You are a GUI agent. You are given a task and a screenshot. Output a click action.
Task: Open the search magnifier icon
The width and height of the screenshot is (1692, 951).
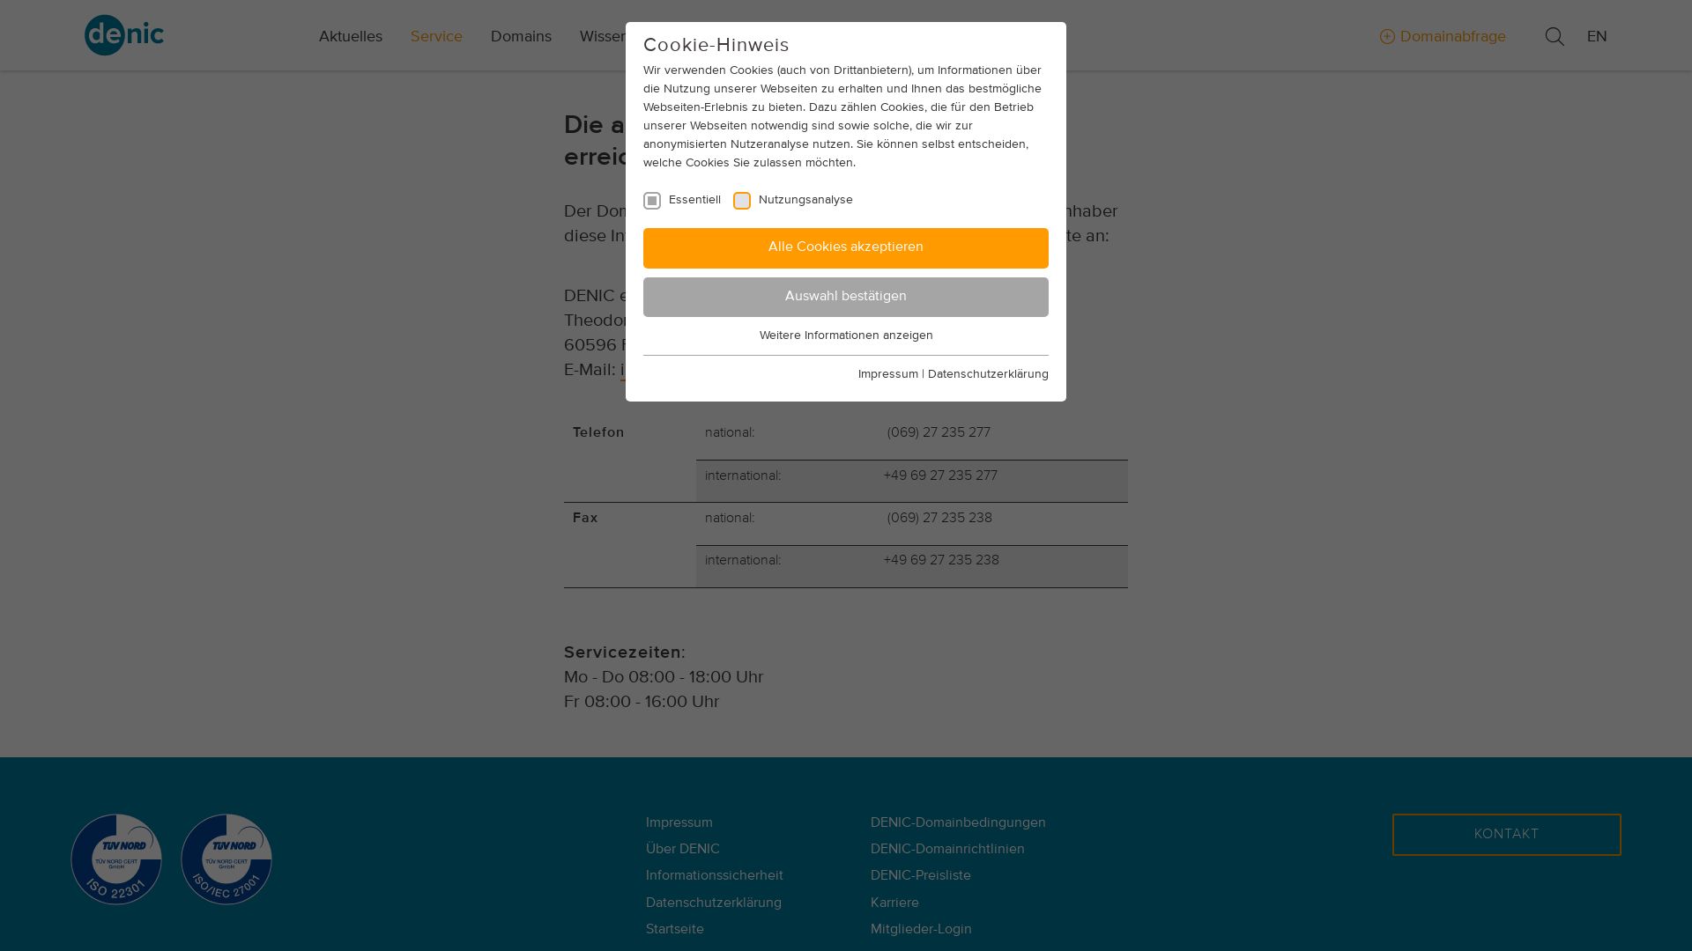pyautogui.click(x=1555, y=36)
